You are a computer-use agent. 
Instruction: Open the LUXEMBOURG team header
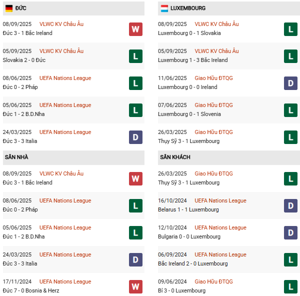click(188, 8)
